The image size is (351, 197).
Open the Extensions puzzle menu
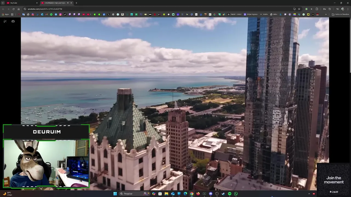(317, 9)
